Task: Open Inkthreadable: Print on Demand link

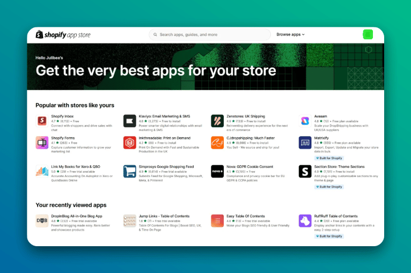Action: coord(165,138)
